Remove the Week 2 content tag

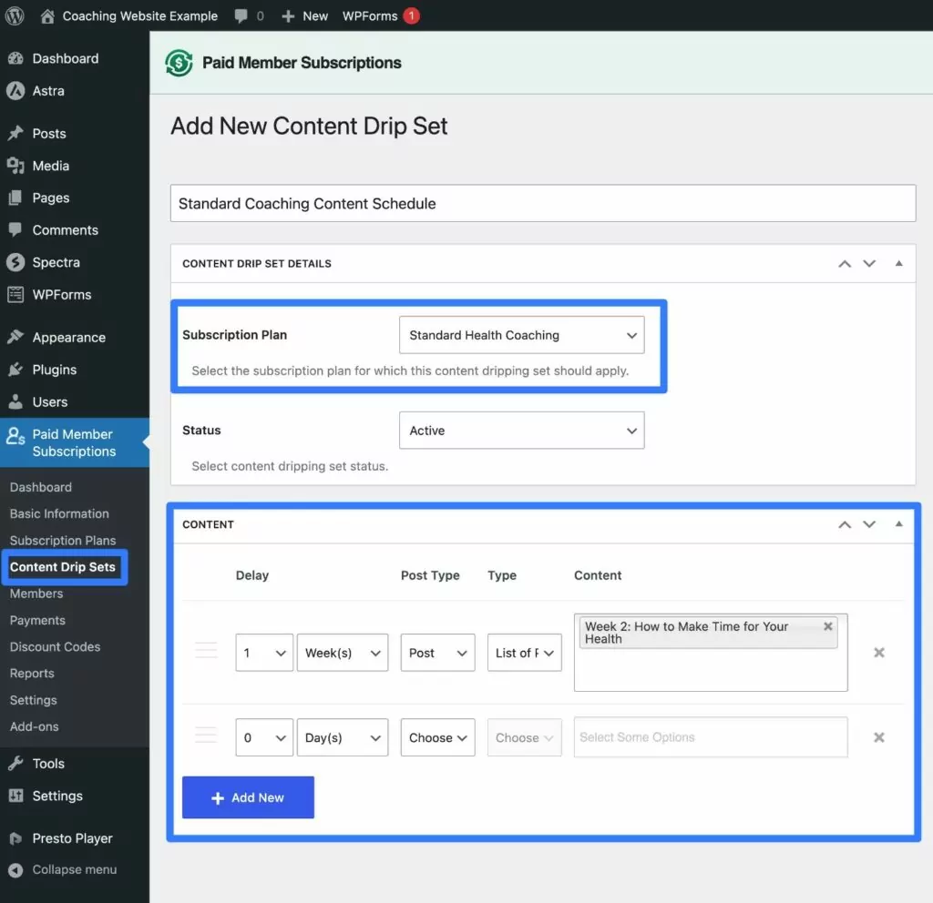827,626
